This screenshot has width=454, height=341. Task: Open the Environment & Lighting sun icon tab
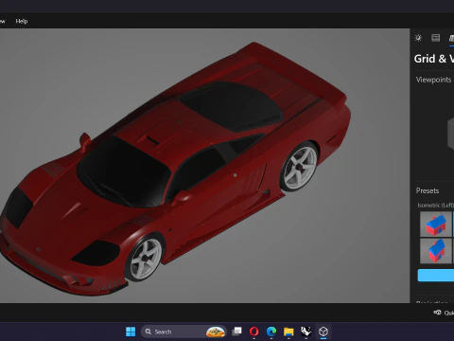click(418, 38)
